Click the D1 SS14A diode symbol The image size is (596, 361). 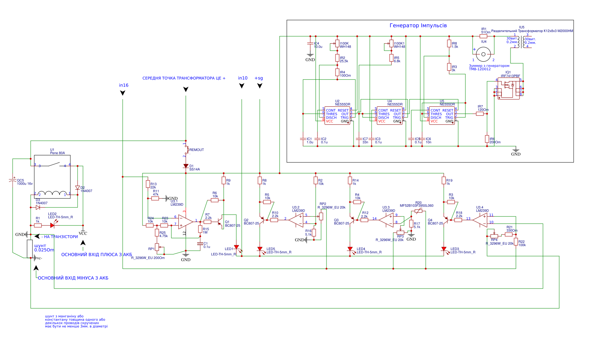point(186,166)
